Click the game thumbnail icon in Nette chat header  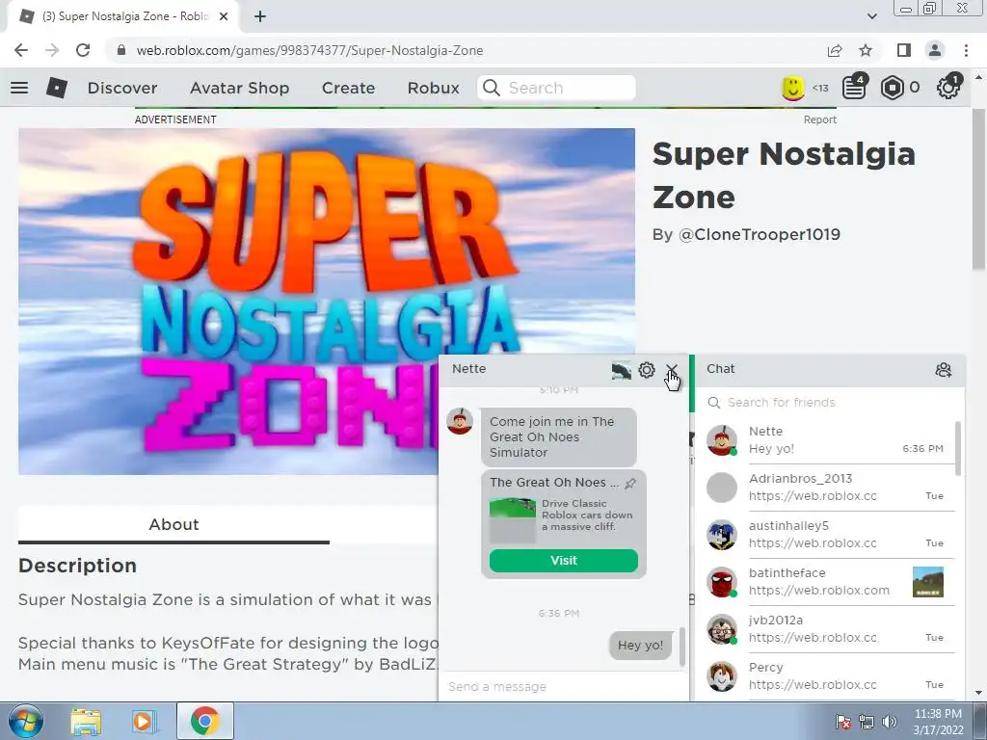tap(622, 370)
